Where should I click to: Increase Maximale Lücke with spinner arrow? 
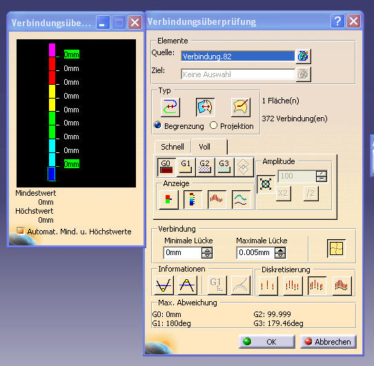[x=280, y=250]
